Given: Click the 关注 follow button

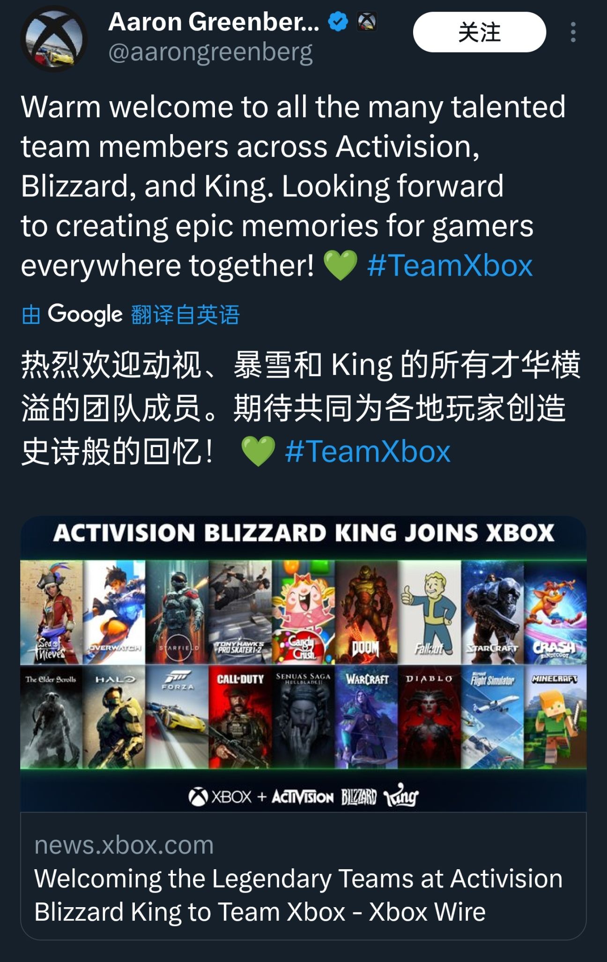Looking at the screenshot, I should coord(480,32).
